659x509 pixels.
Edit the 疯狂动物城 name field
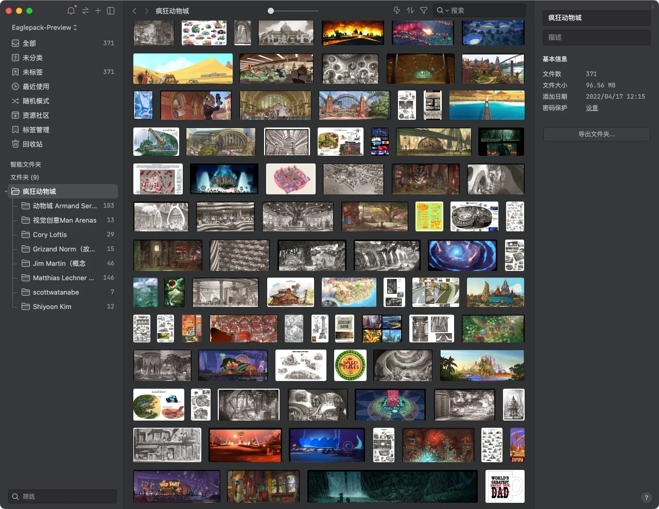pos(596,18)
